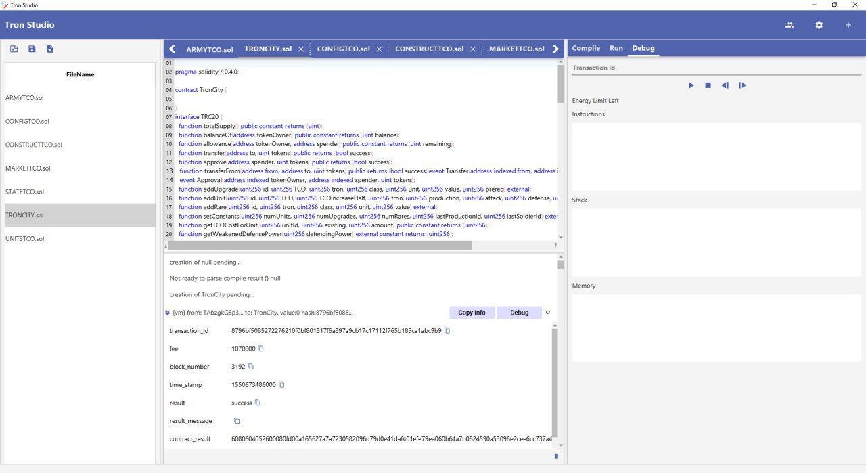Screen dimensions: 866x473
Task: Close the TRONCITY.sol tab
Action: [301, 49]
